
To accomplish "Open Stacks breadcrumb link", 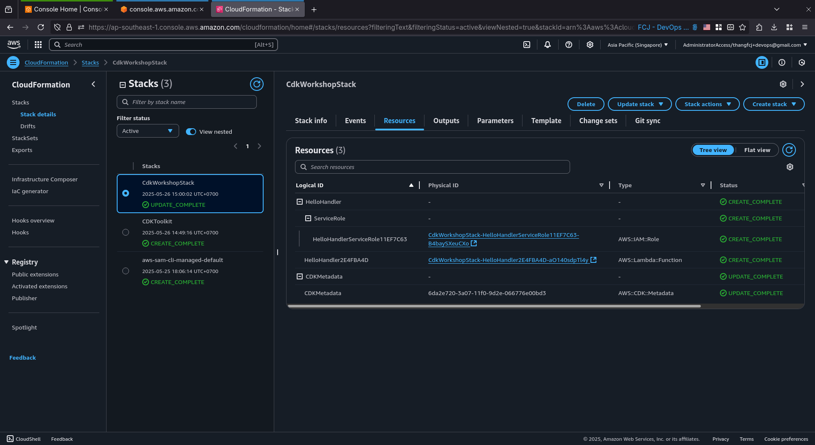I will [x=90, y=62].
